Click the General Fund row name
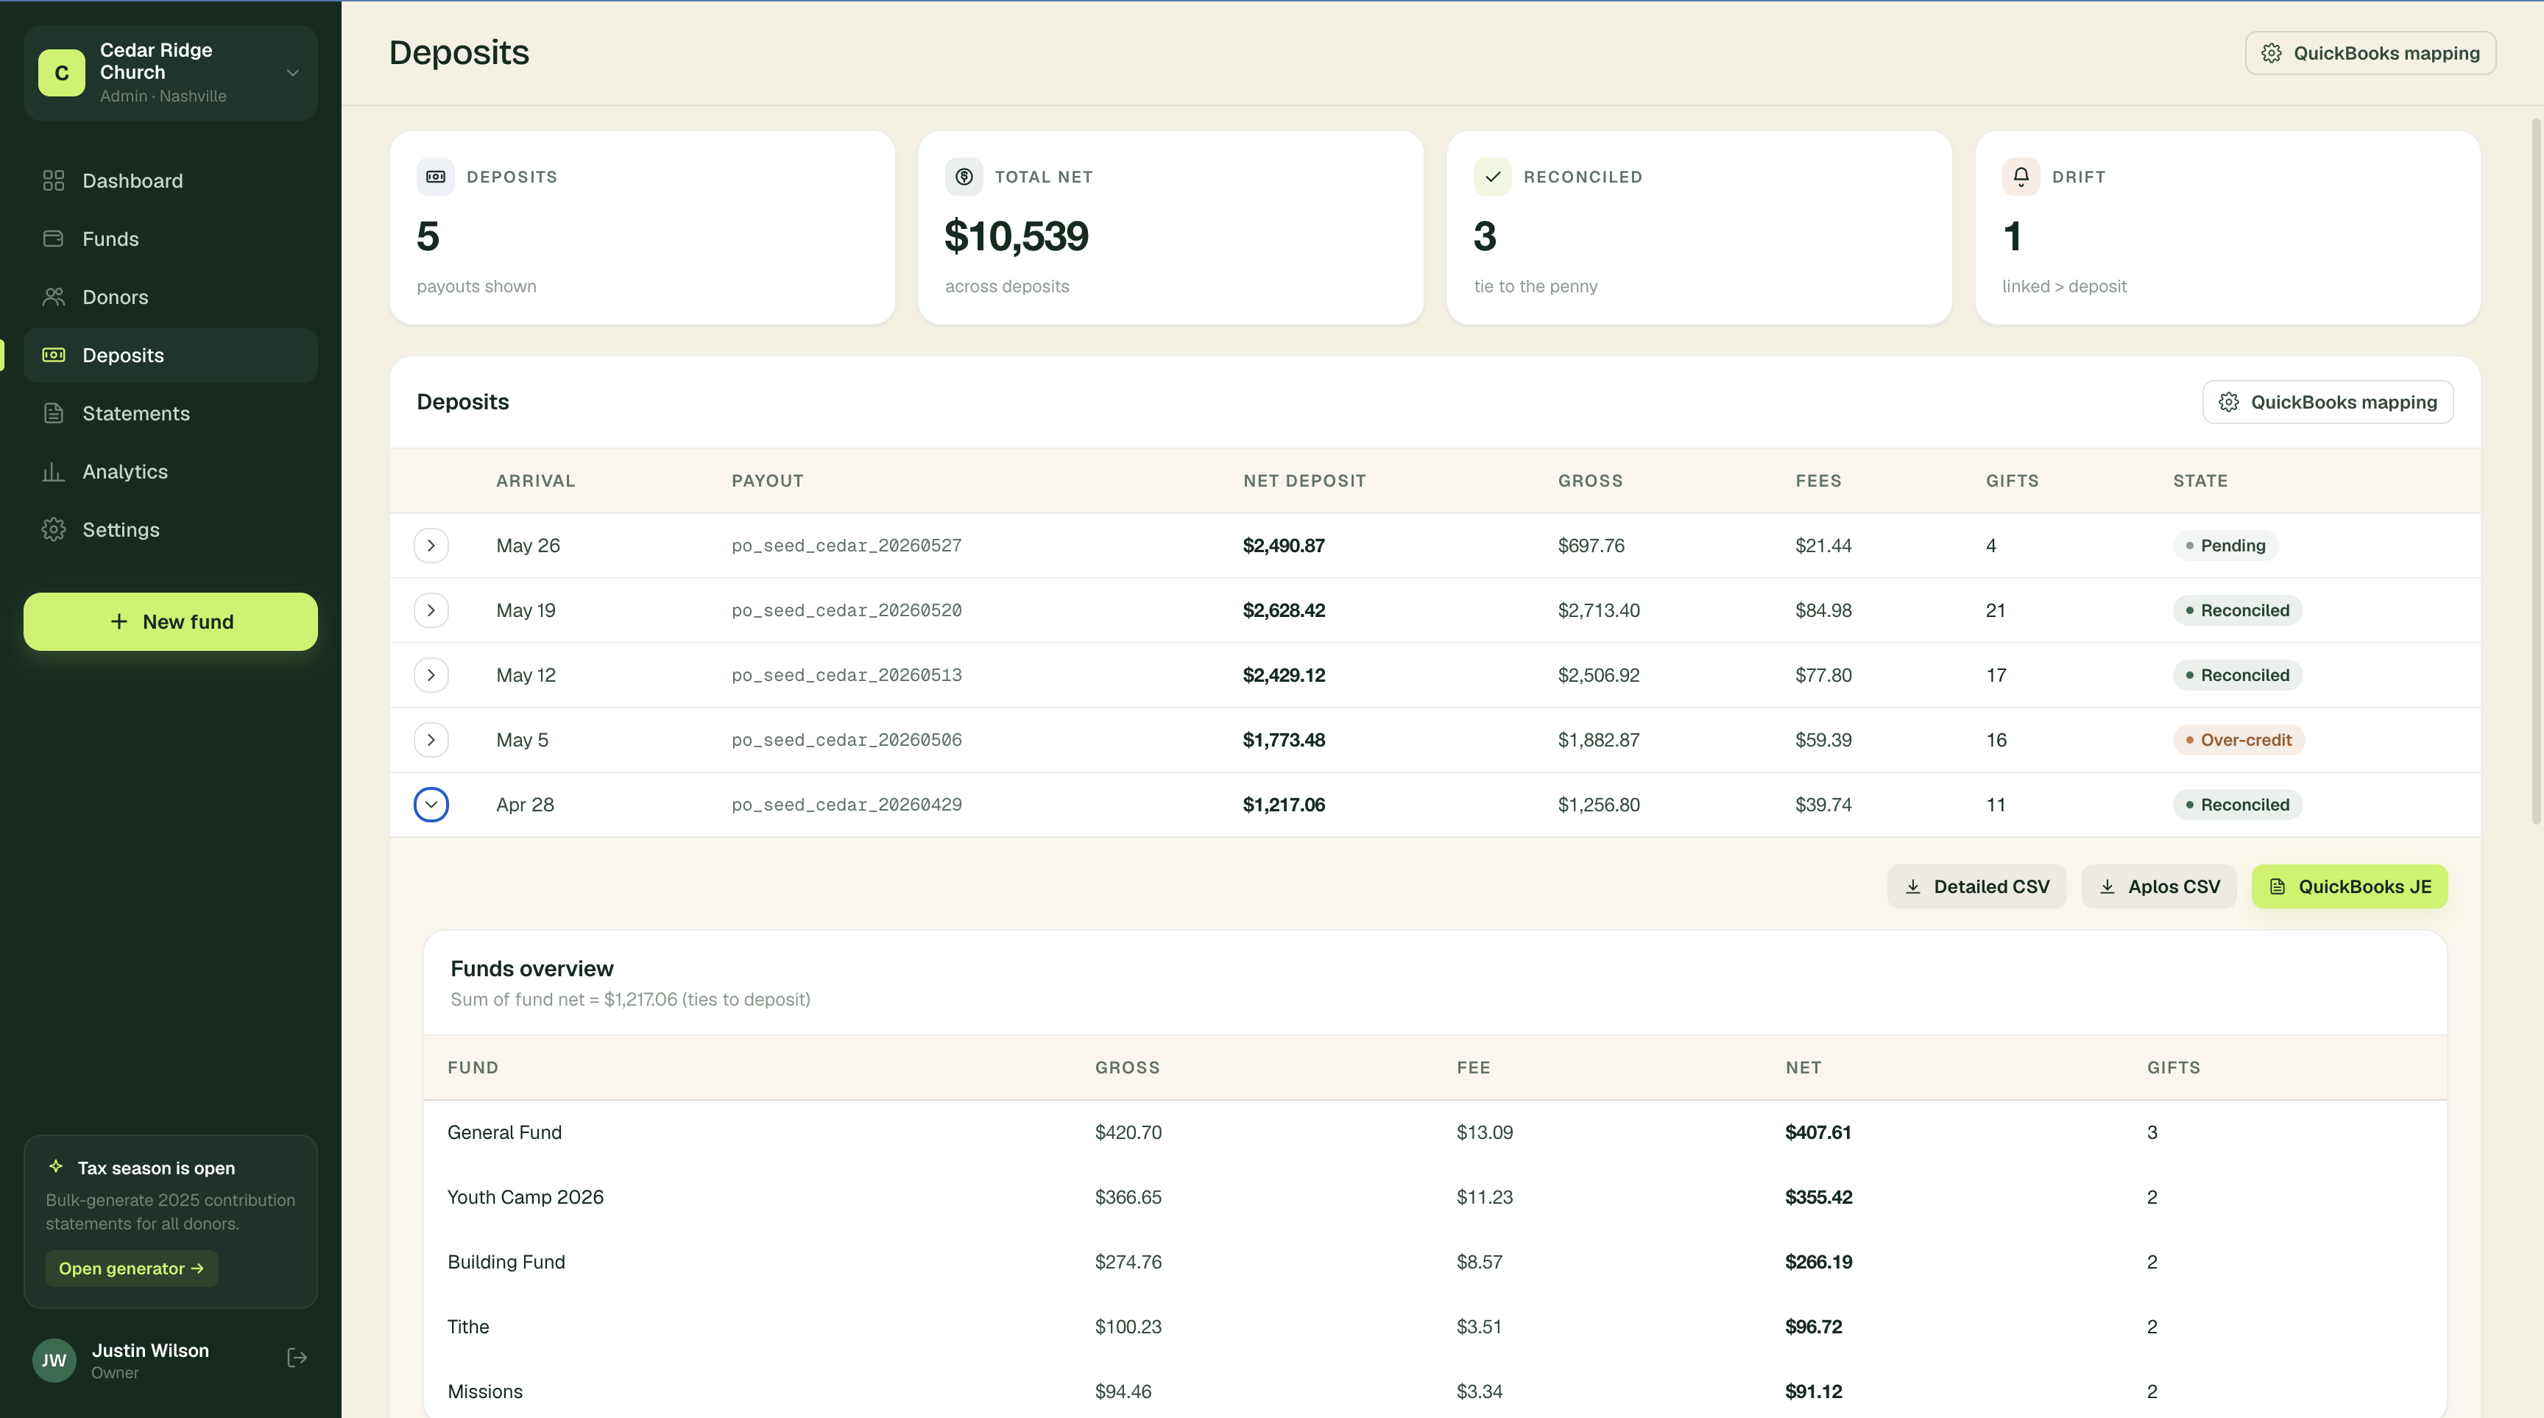 505,1132
